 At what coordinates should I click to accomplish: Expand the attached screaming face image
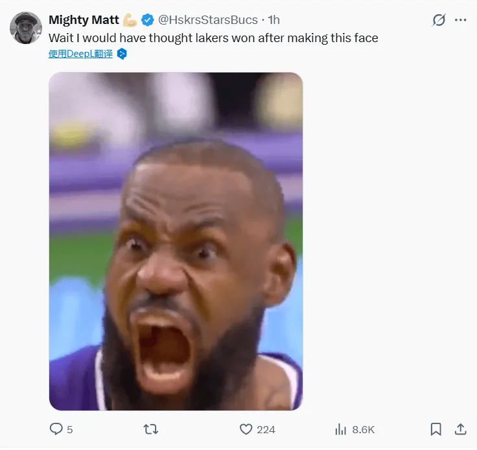pos(176,241)
